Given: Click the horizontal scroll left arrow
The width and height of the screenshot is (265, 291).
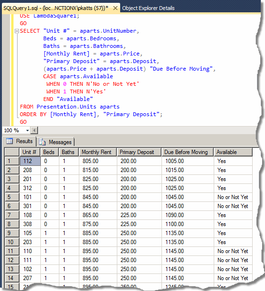Looking at the screenshot, I should (34, 130).
